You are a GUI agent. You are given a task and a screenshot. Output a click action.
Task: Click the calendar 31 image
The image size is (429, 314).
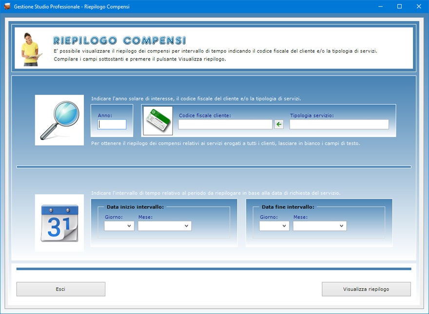tap(59, 223)
